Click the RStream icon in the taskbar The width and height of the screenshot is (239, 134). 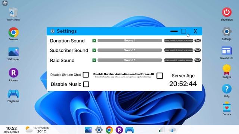point(119,130)
